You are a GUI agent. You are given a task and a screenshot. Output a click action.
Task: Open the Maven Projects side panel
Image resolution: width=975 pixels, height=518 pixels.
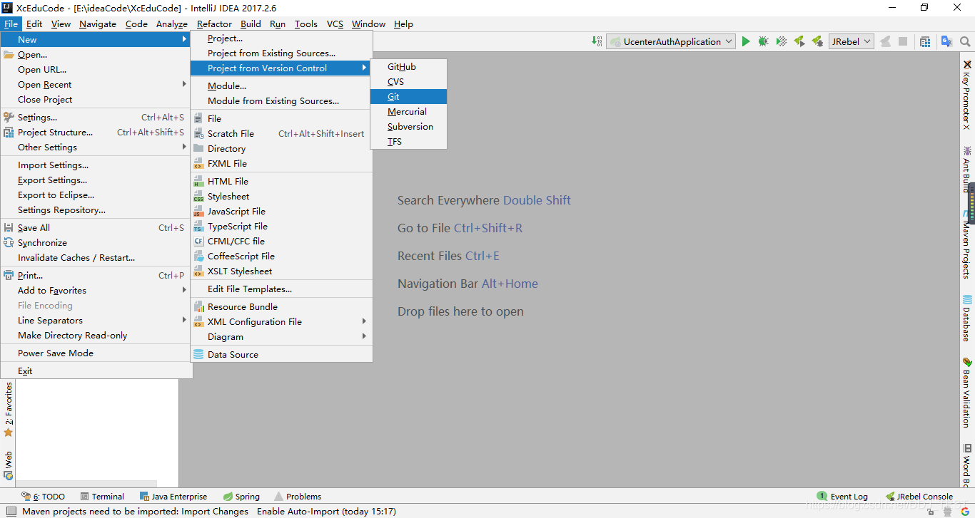[x=967, y=244]
